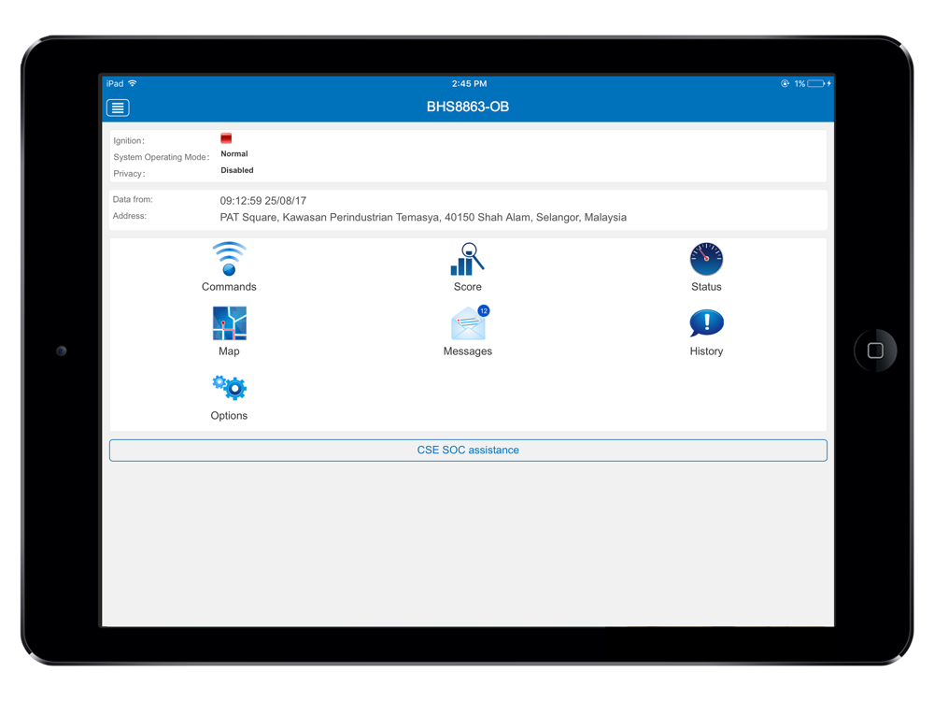Tap the red ignition indicator

click(x=226, y=138)
